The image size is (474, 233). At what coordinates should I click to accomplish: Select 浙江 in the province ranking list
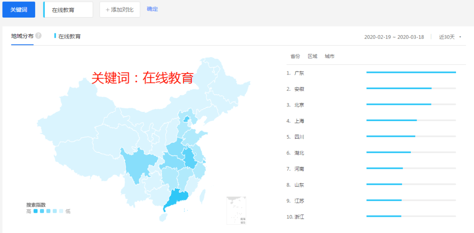pyautogui.click(x=299, y=217)
